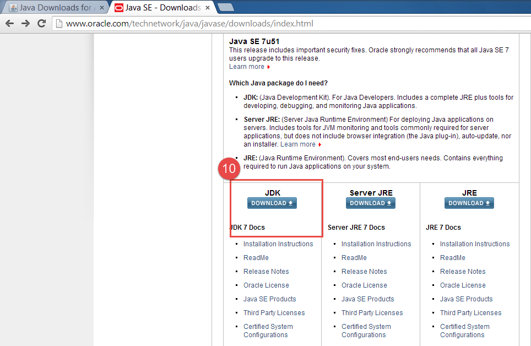Open Certified System Configurations under Server JRE 7 Docs

[366, 331]
